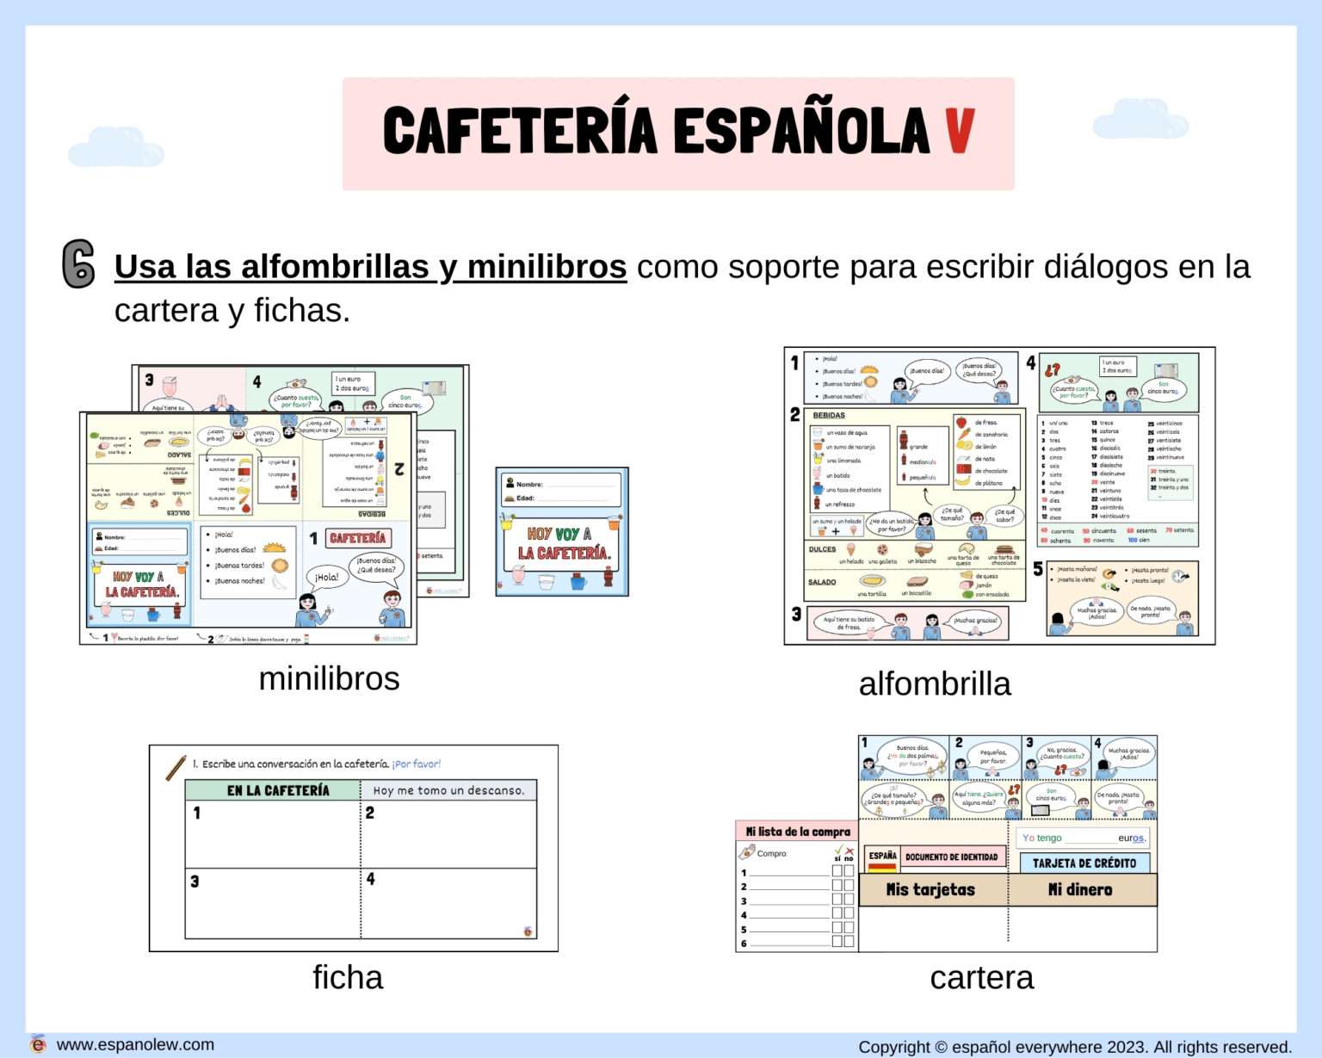The image size is (1322, 1058).
Task: Click the red ¿? question mark in panel 4
Action: coord(1052,370)
